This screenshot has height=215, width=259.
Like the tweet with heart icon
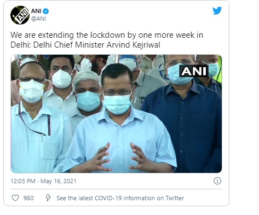[x=15, y=198]
